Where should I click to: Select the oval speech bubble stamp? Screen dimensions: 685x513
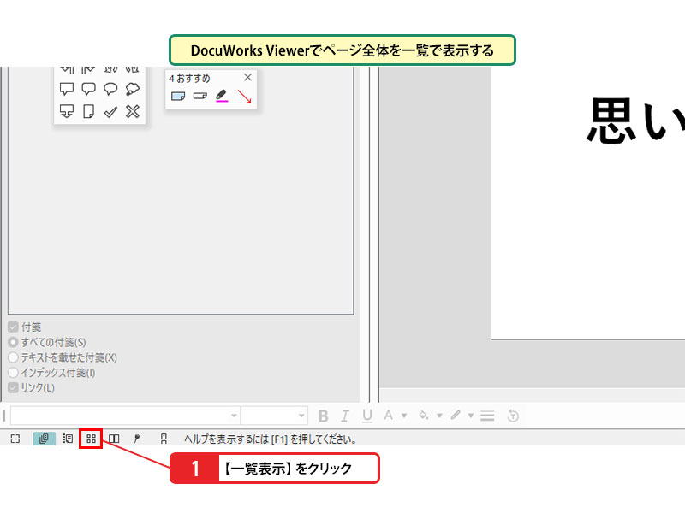[110, 89]
